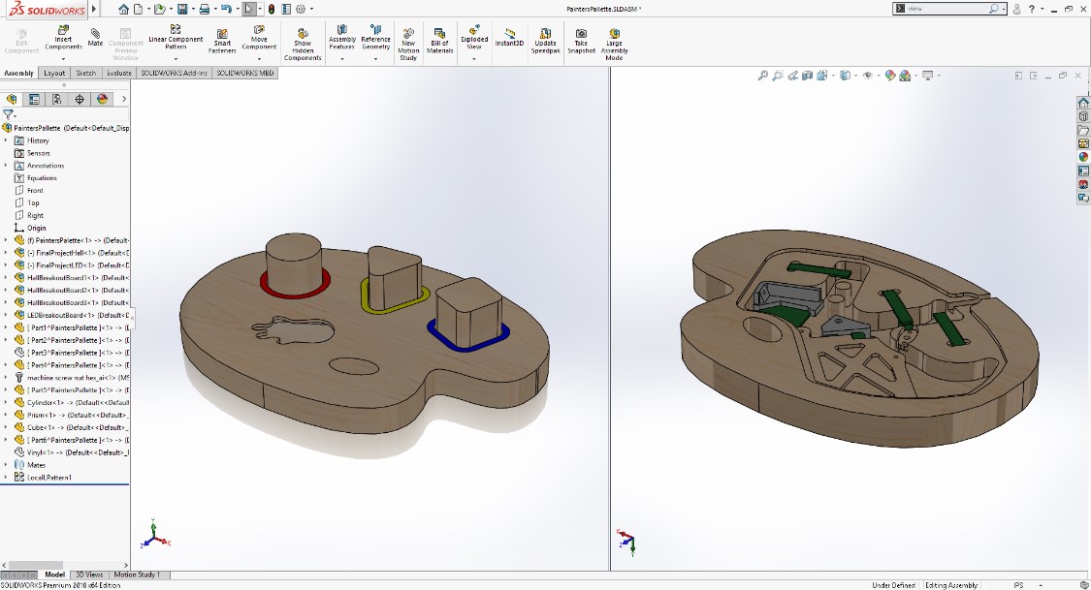1091x590 pixels.
Task: Open Design Library in task pane
Action: click(x=1083, y=117)
